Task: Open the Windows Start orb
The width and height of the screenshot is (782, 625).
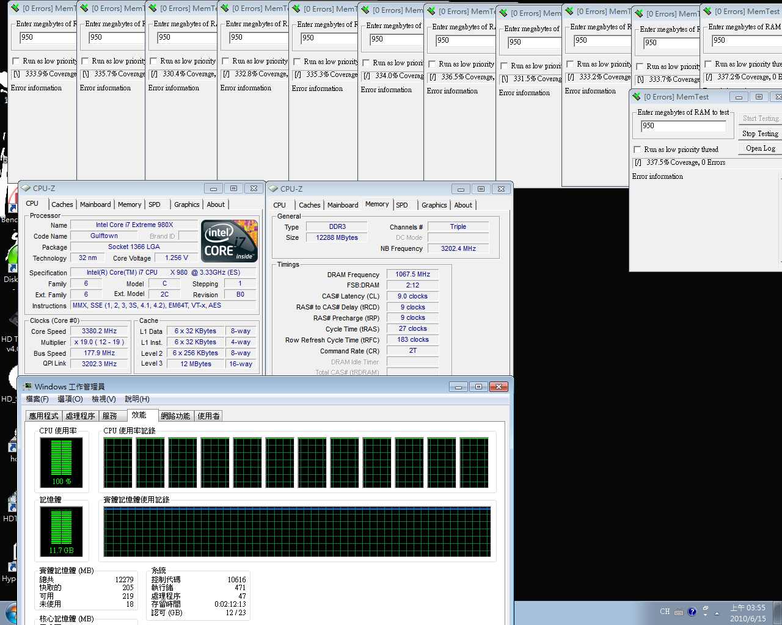Action: click(11, 613)
